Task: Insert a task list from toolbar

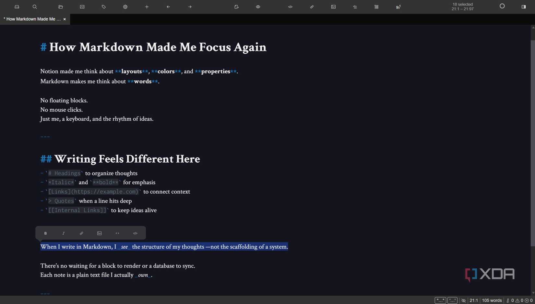Action: pos(355,7)
